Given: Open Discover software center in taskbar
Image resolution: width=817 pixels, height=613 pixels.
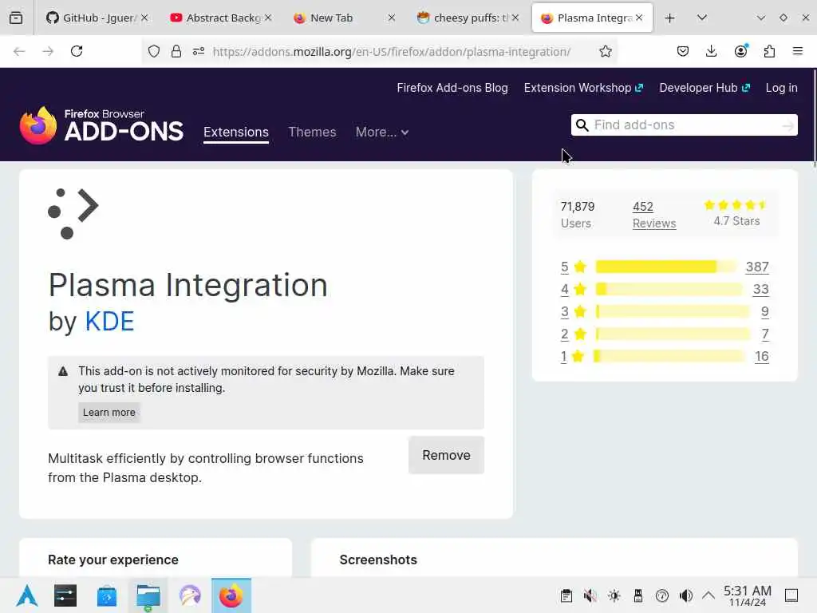Looking at the screenshot, I should click(x=107, y=595).
